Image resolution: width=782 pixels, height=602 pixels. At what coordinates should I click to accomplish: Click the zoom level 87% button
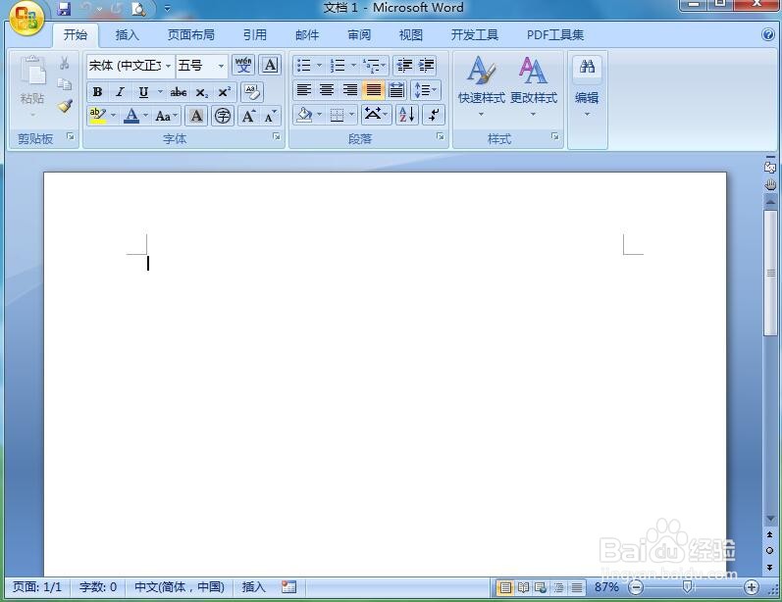pyautogui.click(x=606, y=587)
